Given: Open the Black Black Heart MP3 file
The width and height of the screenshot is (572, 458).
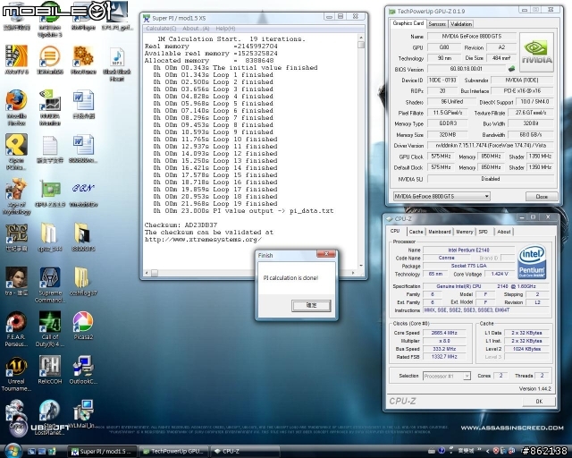Looking at the screenshot, I should click(117, 64).
